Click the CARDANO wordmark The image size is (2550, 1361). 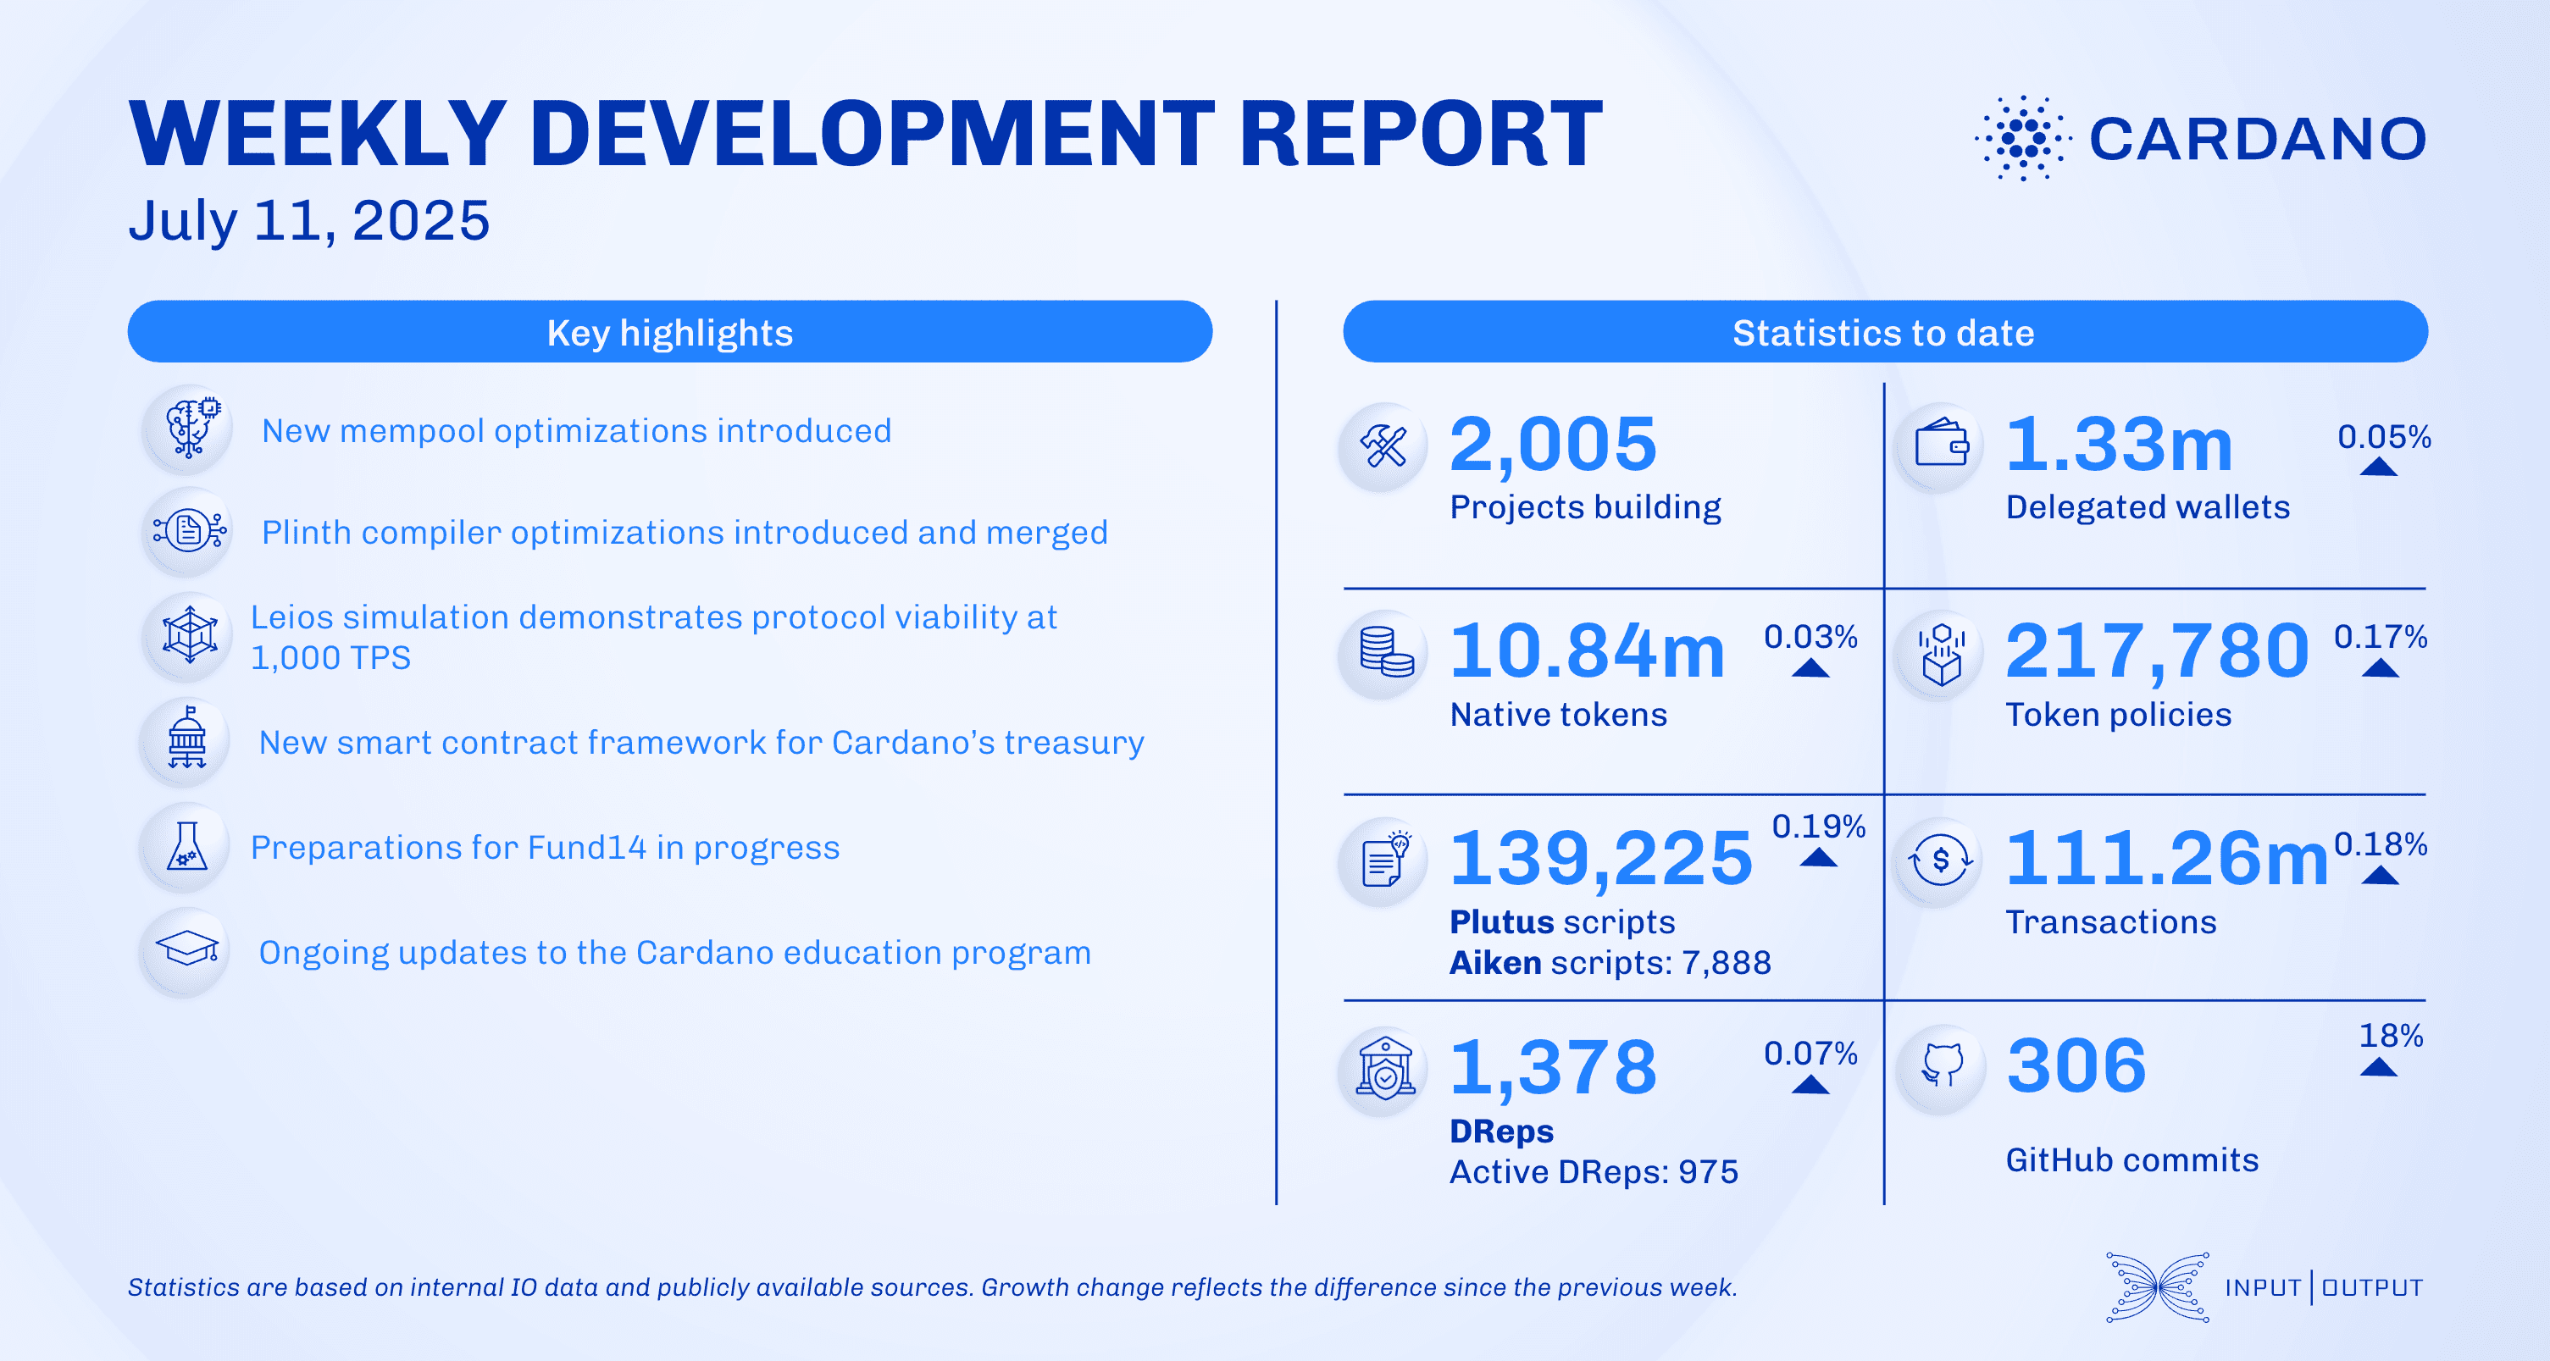(2257, 139)
